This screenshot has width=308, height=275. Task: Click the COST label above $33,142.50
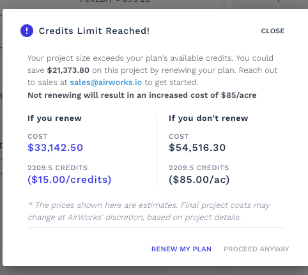pyautogui.click(x=38, y=136)
